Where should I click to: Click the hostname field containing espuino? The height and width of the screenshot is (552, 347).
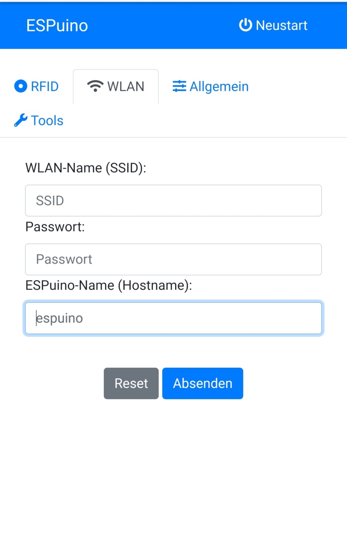[173, 318]
